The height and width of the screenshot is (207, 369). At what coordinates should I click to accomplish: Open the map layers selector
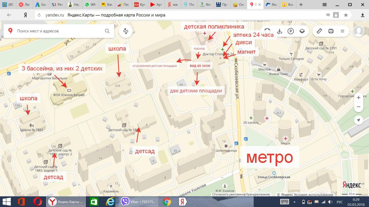[302, 31]
